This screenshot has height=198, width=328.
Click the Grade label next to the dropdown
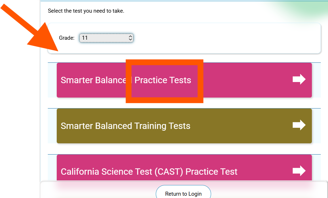(67, 38)
